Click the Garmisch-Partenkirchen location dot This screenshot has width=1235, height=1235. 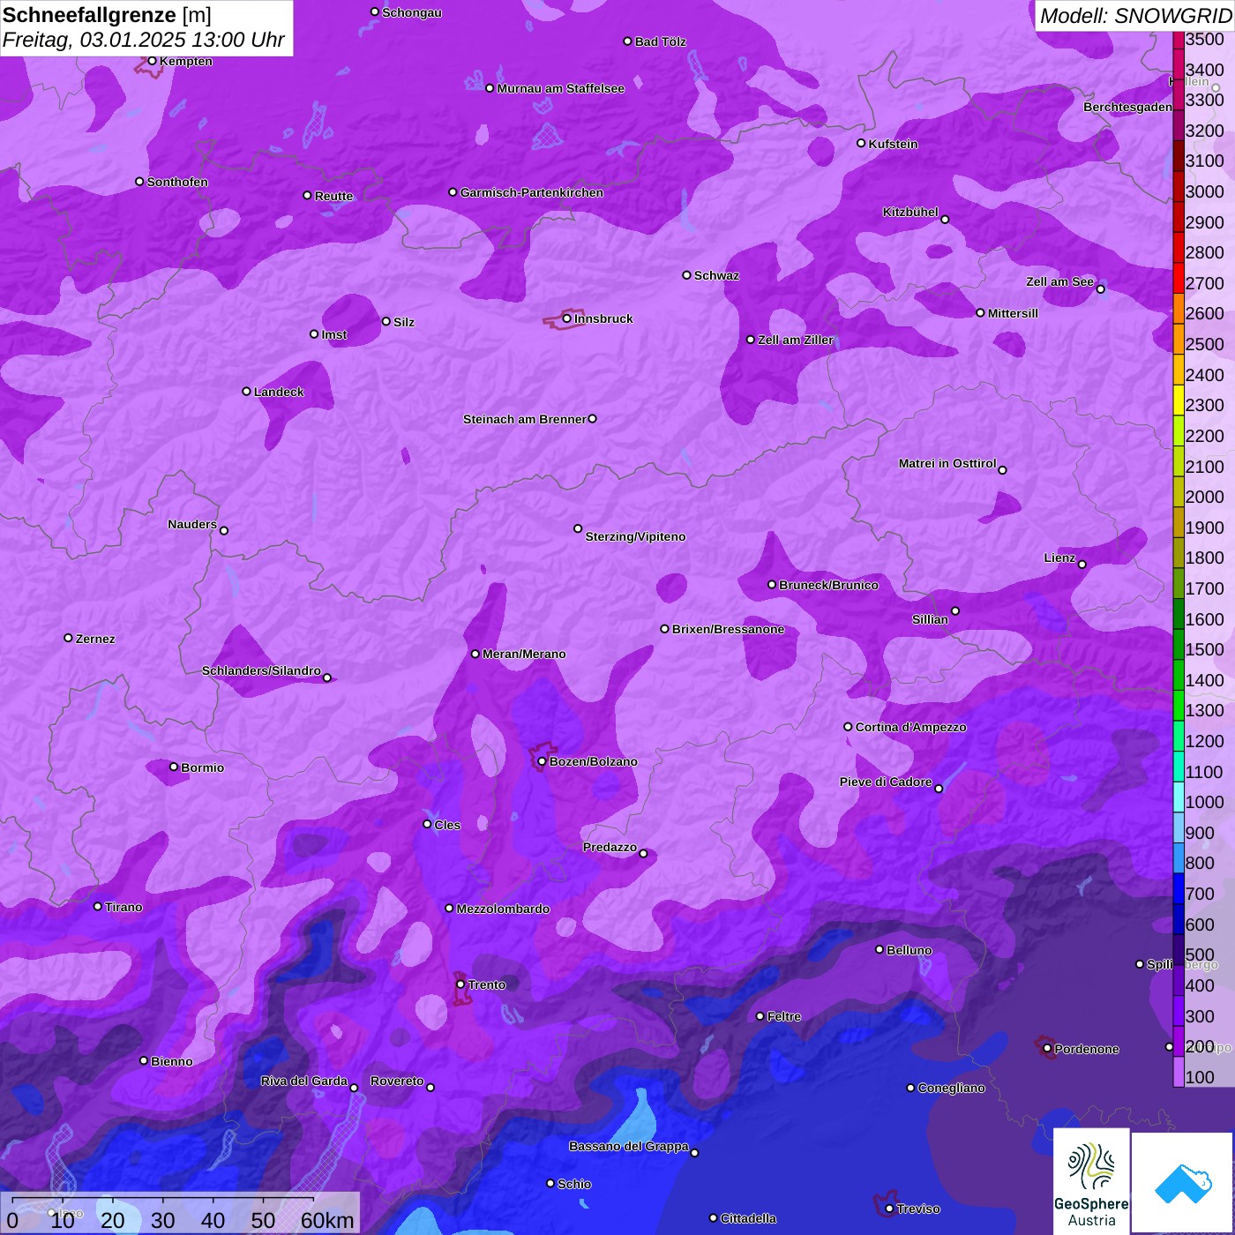(453, 192)
